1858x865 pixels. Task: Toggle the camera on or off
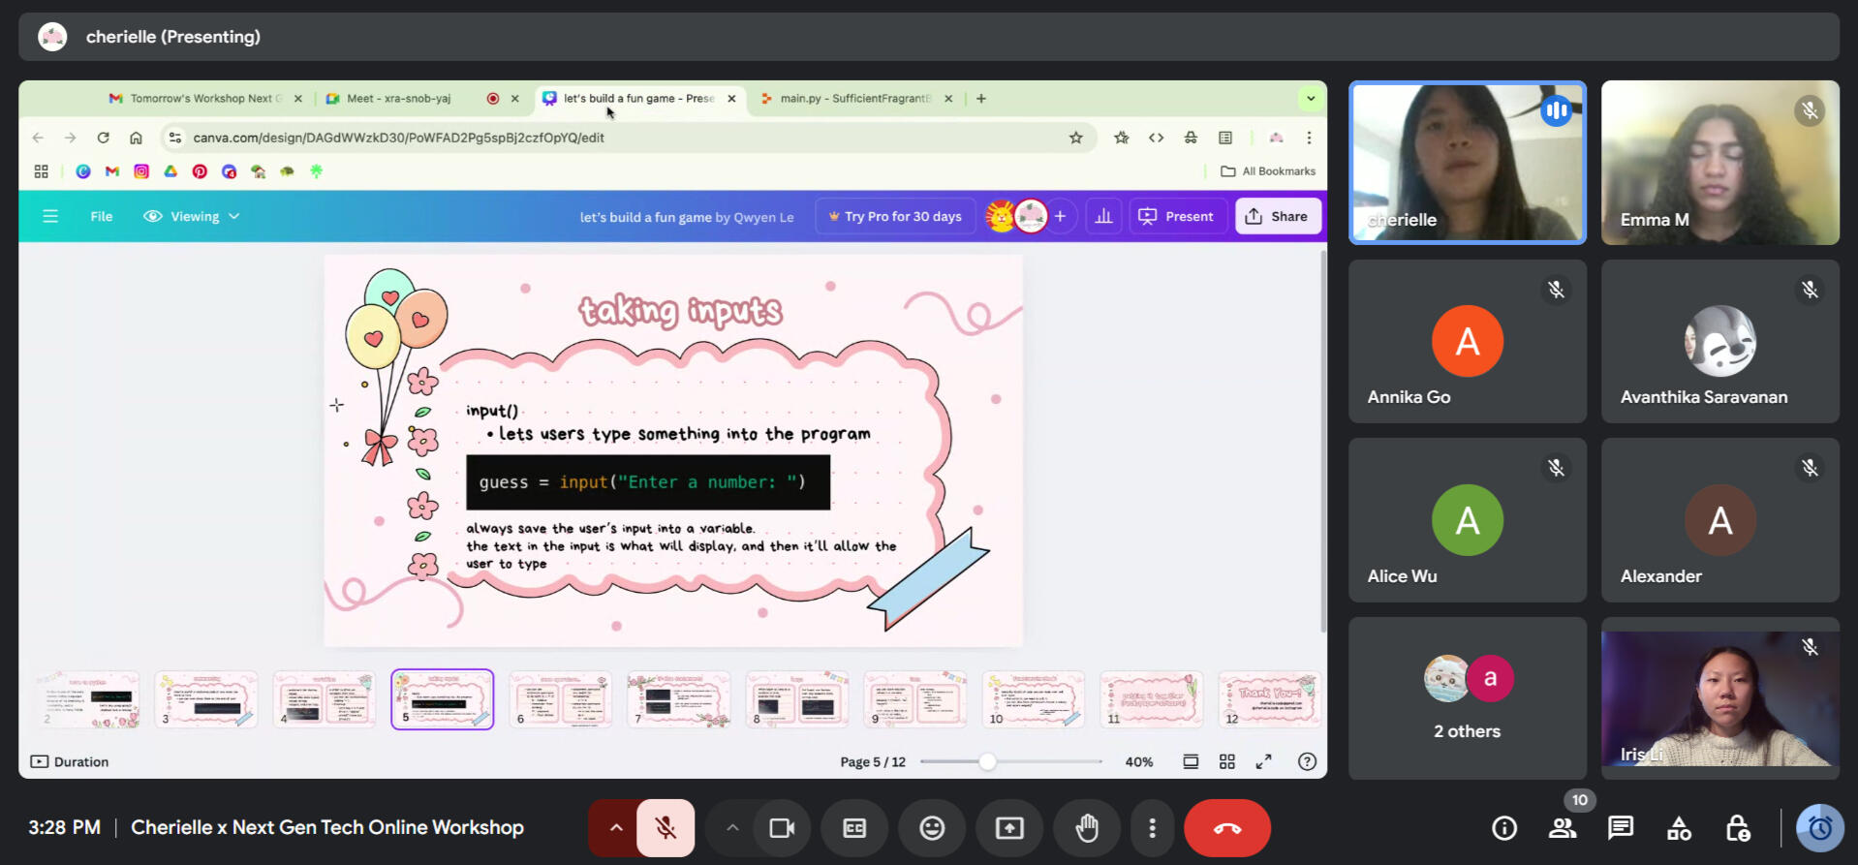[782, 828]
